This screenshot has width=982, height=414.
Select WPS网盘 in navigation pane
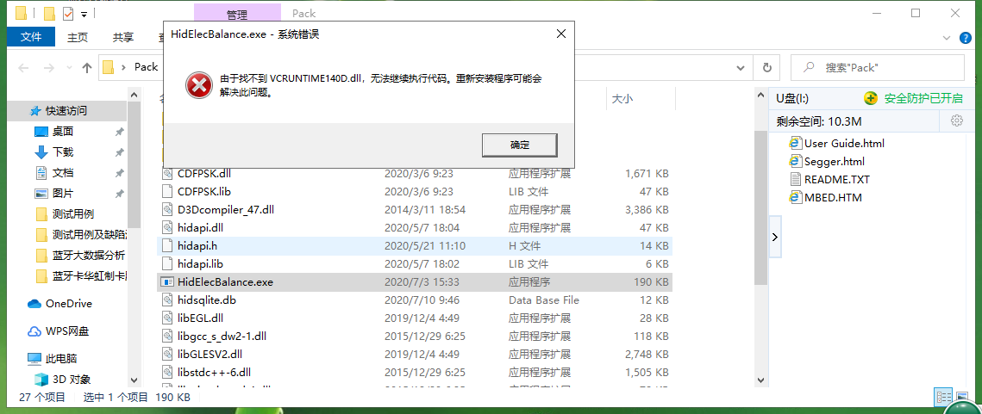(67, 331)
